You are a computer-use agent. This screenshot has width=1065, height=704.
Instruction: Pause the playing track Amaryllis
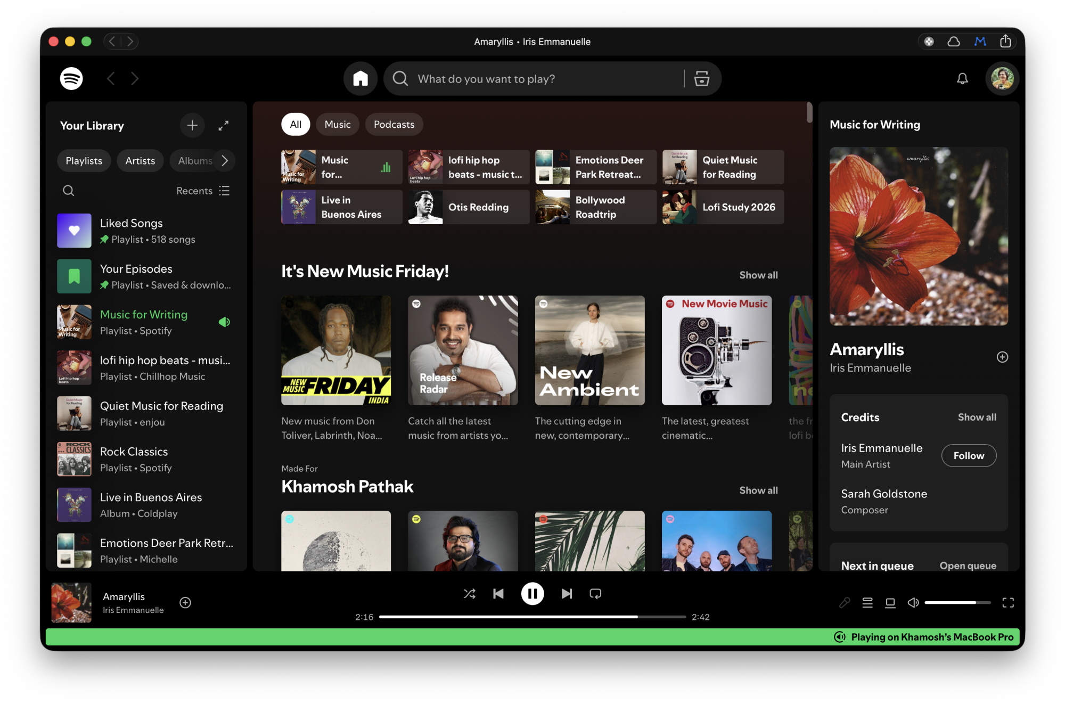click(532, 593)
